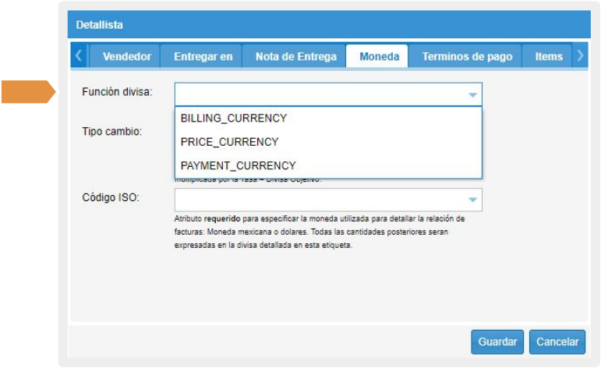Click the orange arrow pointer marker

27,92
